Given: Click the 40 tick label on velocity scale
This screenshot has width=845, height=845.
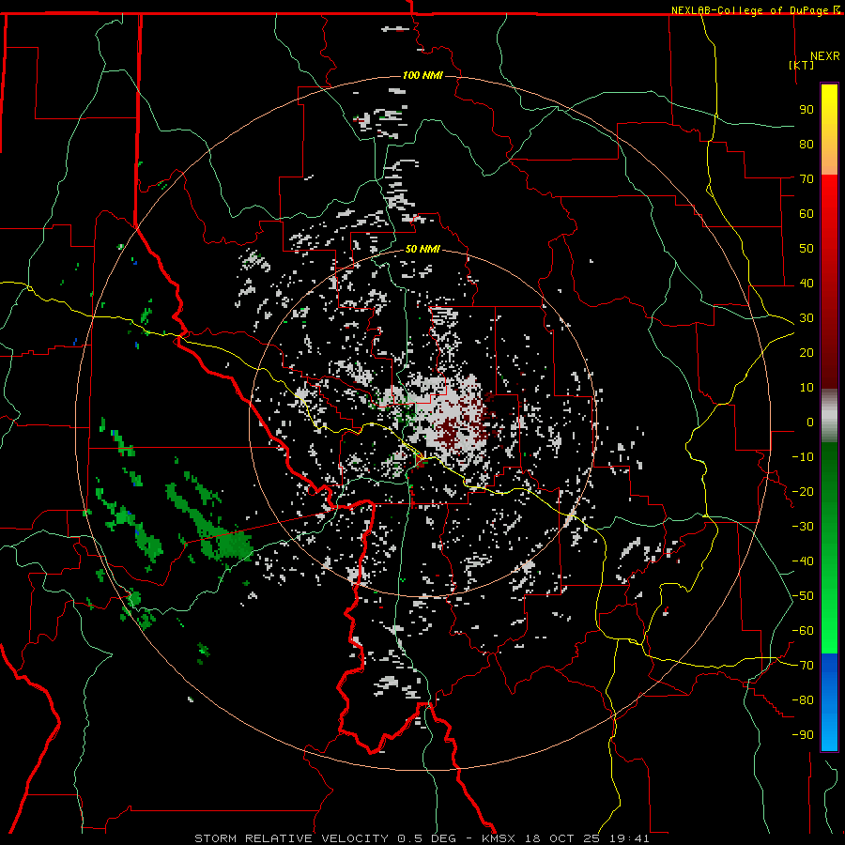Looking at the screenshot, I should (x=807, y=284).
